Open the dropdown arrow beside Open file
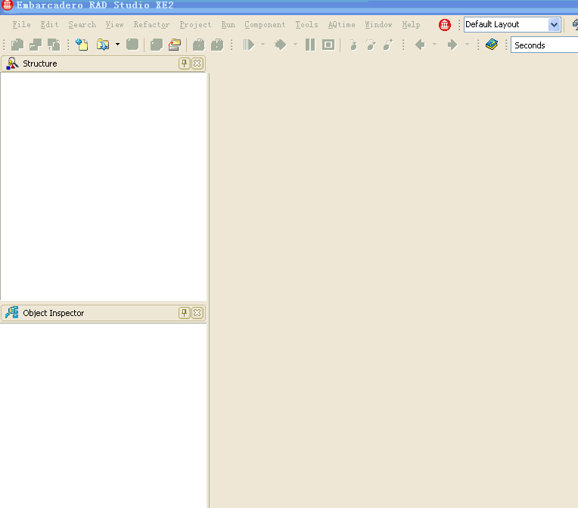Screen dimensions: 578x508 (x=117, y=45)
